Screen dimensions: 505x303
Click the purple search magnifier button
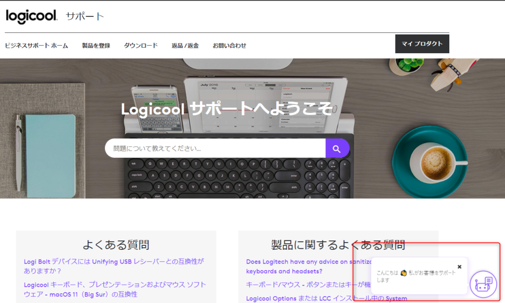[337, 148]
